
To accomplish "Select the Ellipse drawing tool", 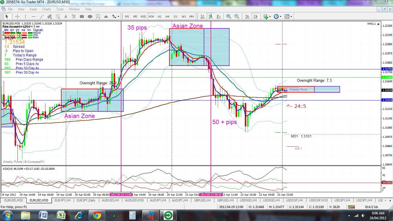I will coord(90,16).
